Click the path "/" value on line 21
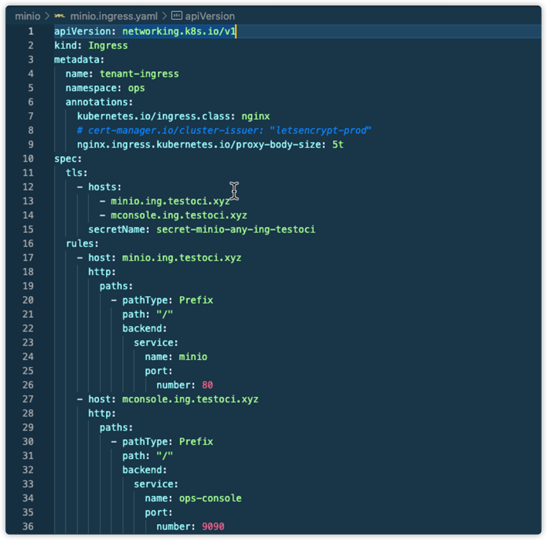 pyautogui.click(x=165, y=315)
